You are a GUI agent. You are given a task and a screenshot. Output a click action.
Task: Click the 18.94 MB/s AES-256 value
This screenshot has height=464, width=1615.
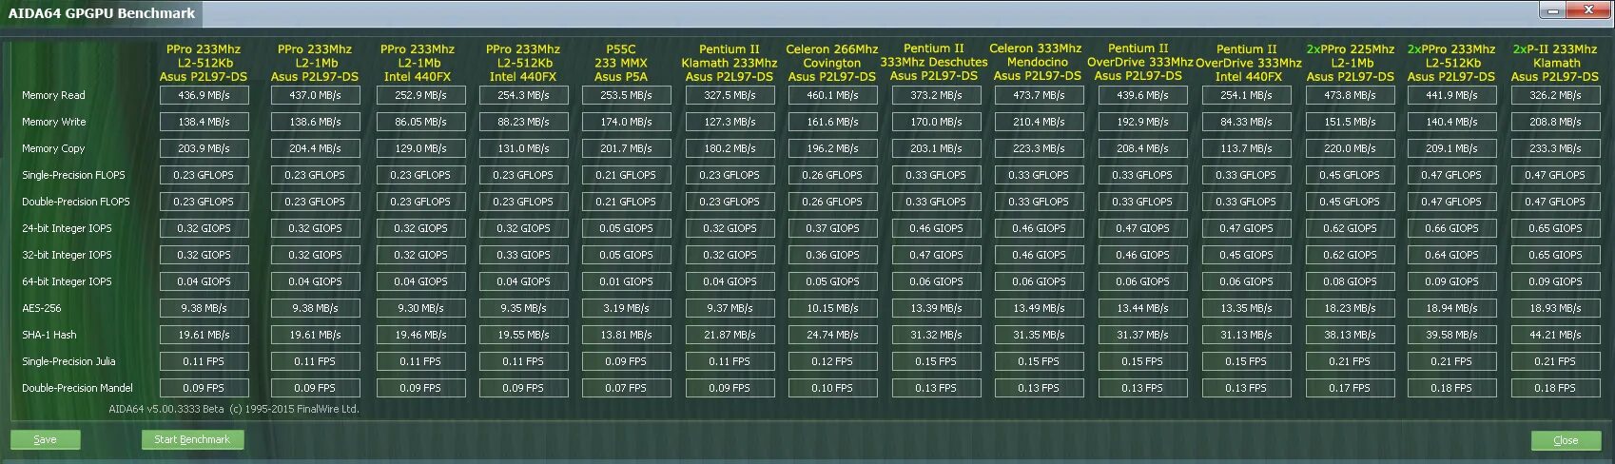coord(1451,308)
